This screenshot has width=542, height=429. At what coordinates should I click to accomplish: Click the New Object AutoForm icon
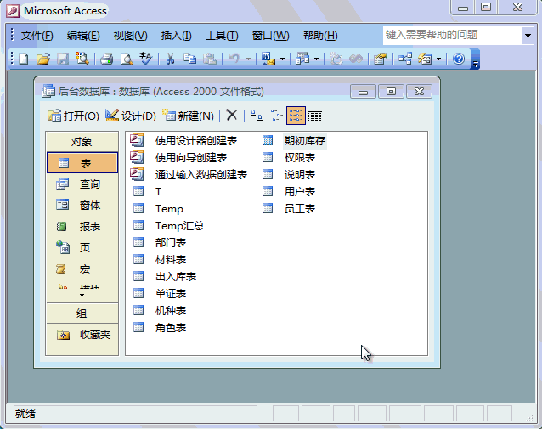click(x=425, y=59)
